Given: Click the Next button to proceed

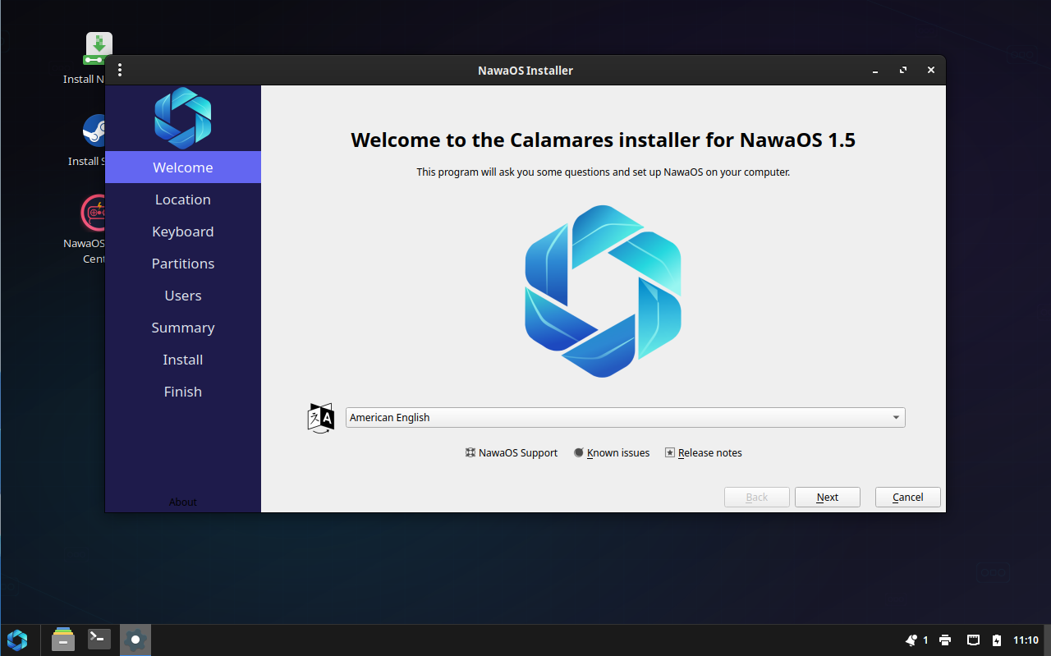Looking at the screenshot, I should click(x=827, y=497).
